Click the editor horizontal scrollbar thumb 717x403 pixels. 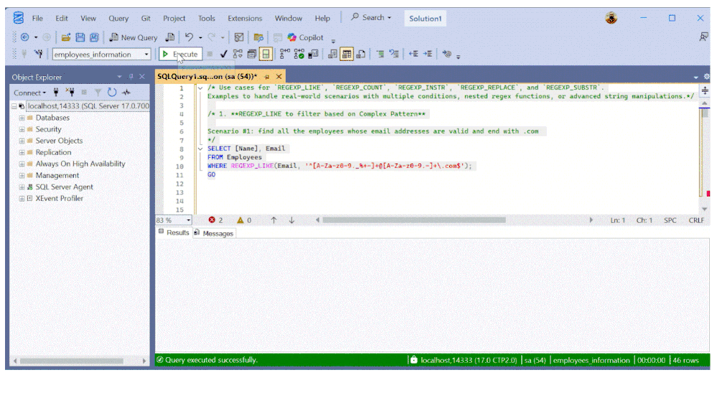coord(414,220)
